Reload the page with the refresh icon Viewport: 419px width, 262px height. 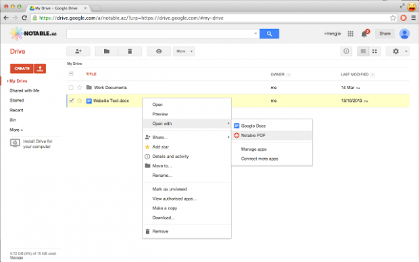(24, 18)
